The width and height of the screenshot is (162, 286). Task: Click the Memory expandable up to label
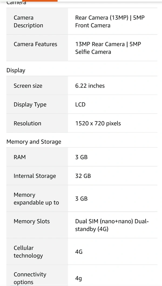[x=36, y=199]
